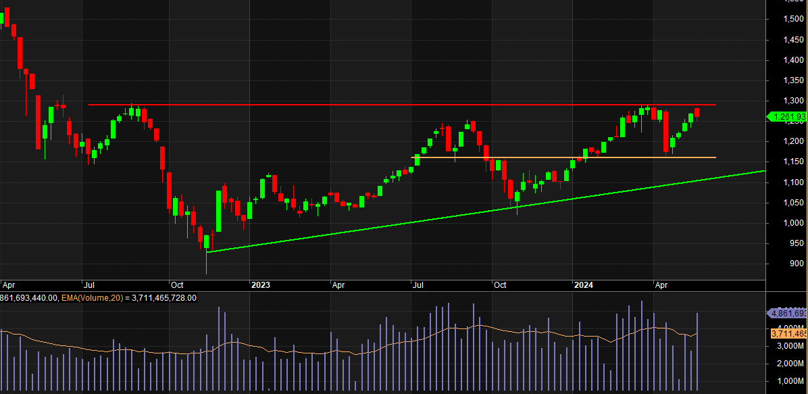Click the 1,200 price axis label
The height and width of the screenshot is (394, 808).
pos(793,142)
